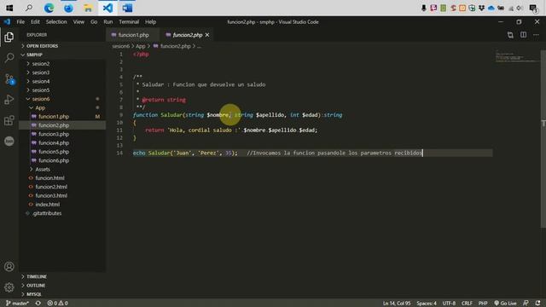Open the Explorer view in activity bar
Image resolution: width=546 pixels, height=307 pixels.
[9, 37]
